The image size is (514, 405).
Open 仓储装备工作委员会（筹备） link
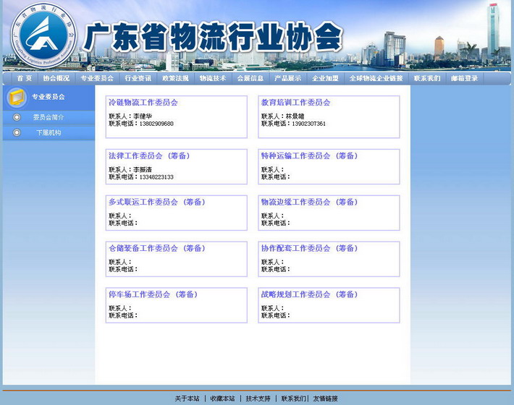pos(157,248)
